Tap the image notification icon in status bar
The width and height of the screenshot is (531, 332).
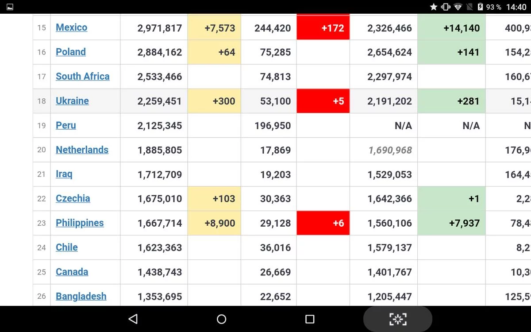10,7
